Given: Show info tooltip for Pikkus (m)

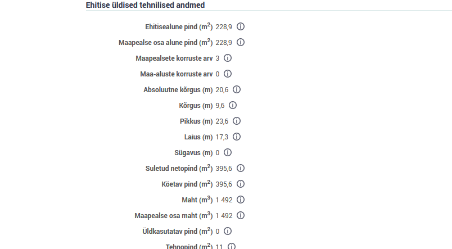Looking at the screenshot, I should click(237, 121).
